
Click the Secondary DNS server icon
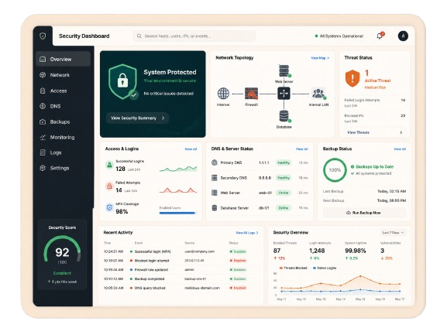[x=215, y=178]
